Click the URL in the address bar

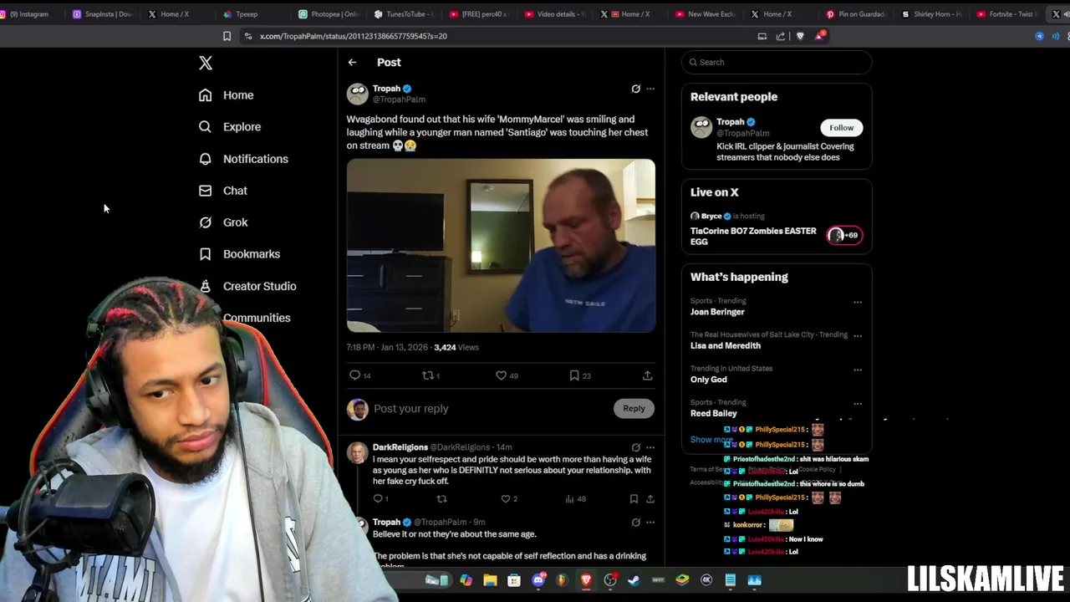[353, 36]
